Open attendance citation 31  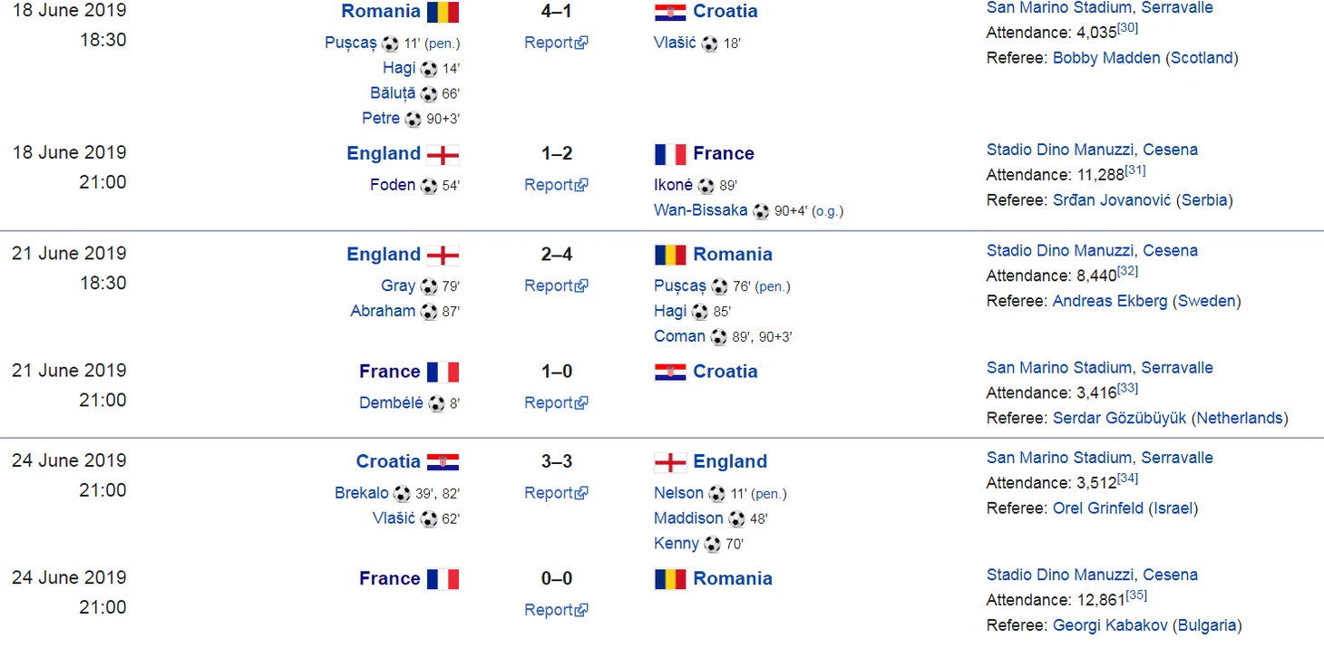pyautogui.click(x=1136, y=169)
